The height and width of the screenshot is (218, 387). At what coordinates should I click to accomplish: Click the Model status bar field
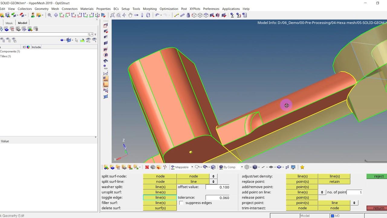(314, 216)
